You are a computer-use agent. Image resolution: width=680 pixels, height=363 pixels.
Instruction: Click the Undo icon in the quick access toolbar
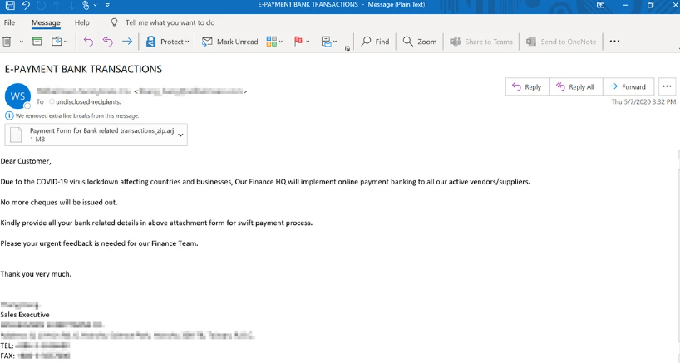[26, 5]
